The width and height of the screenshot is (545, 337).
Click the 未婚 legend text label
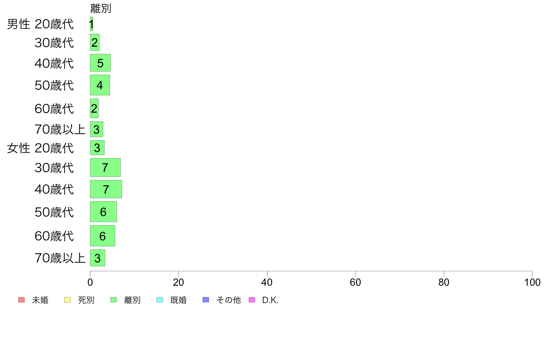pos(40,300)
